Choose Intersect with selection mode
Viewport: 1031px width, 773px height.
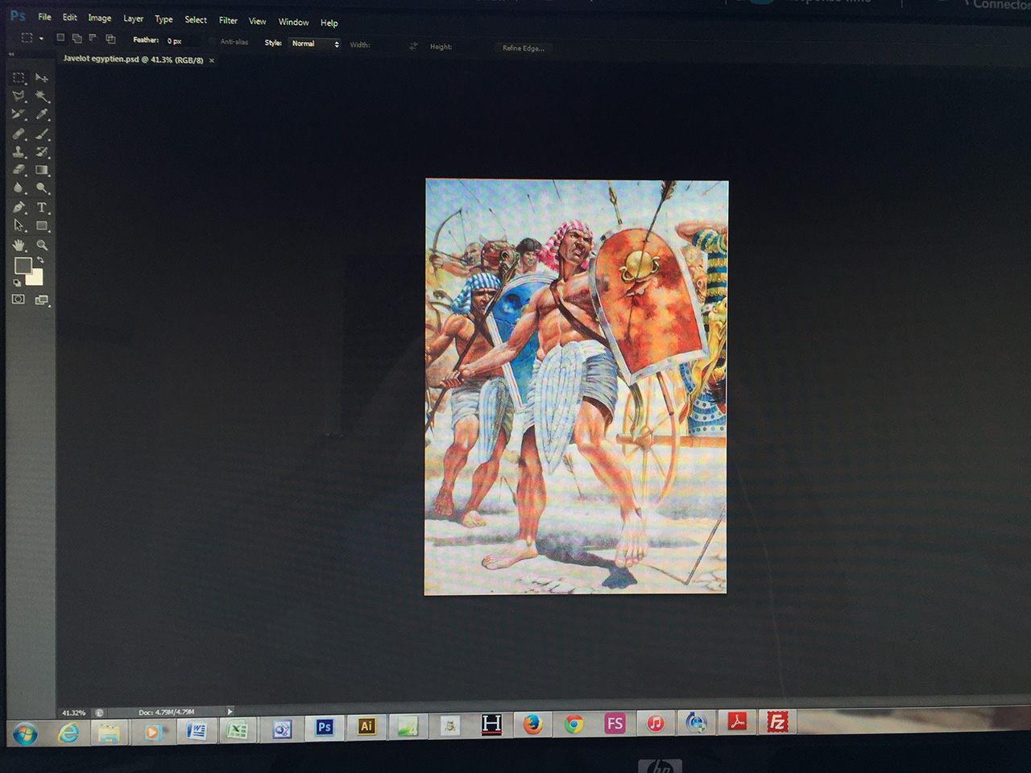(x=110, y=39)
